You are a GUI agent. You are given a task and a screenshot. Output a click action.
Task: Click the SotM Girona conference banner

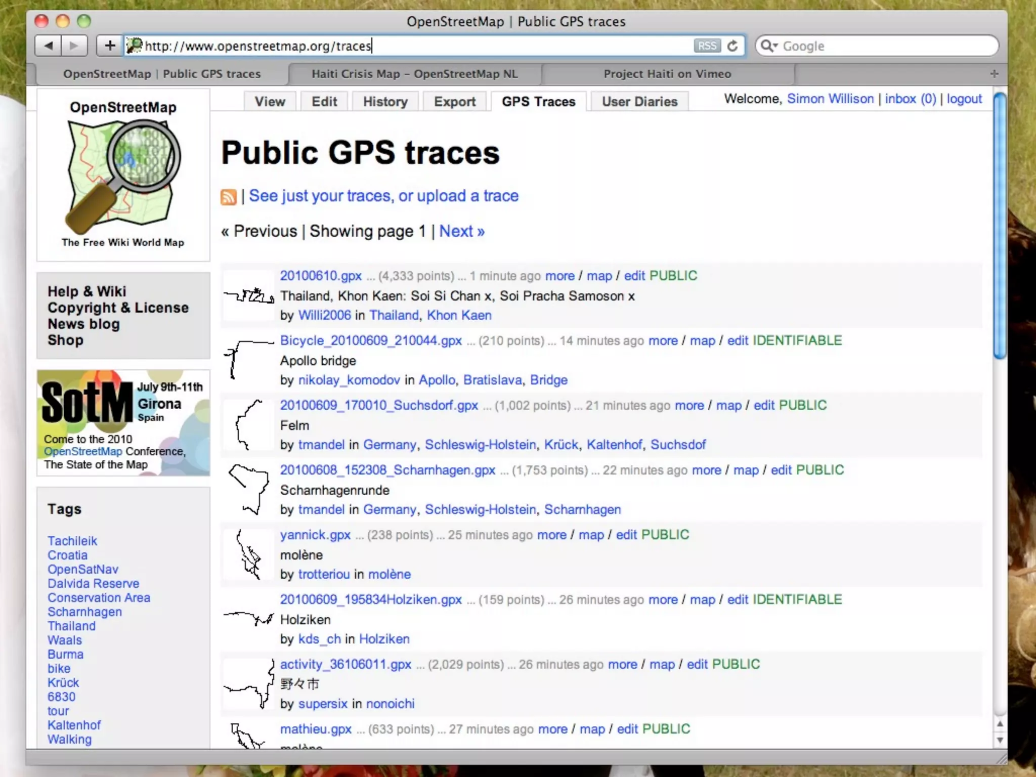pos(123,423)
